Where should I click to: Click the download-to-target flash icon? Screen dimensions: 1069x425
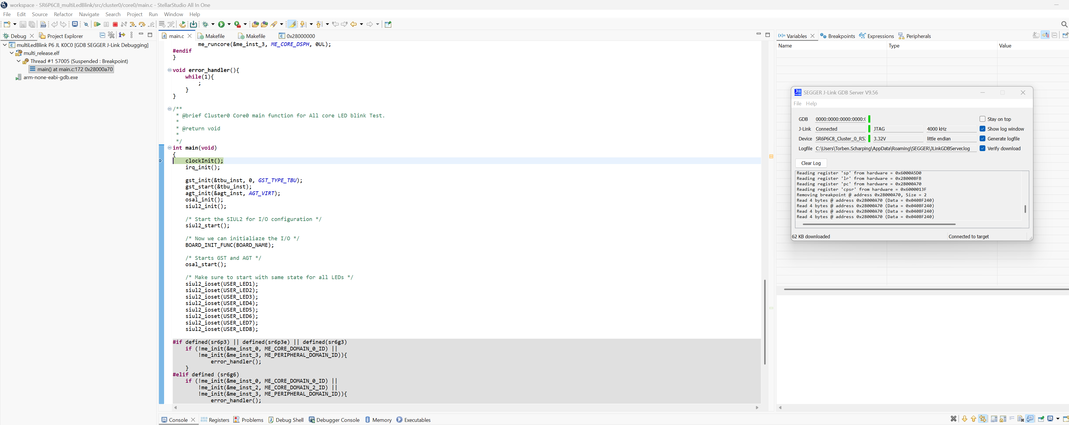click(x=194, y=24)
